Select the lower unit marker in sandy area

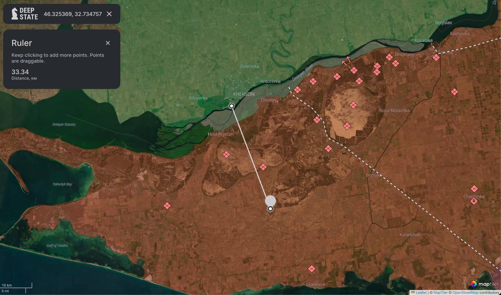pyautogui.click(x=347, y=126)
